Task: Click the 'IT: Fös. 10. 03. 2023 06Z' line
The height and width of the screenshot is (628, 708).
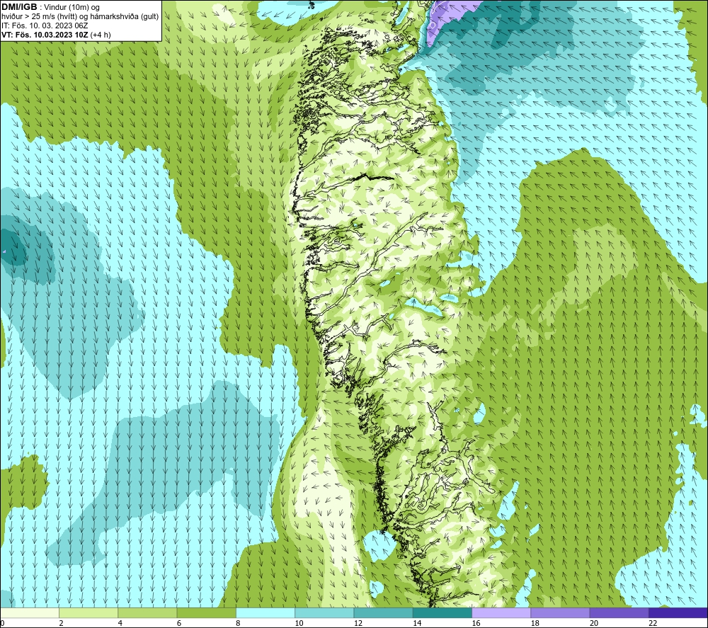Action: 45,25
